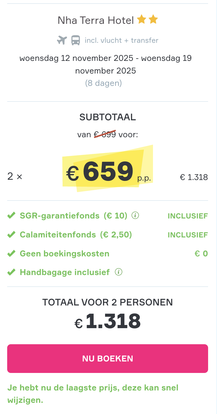This screenshot has width=217, height=414.
Task: Click the crossed-out € 699 price
Action: (105, 134)
